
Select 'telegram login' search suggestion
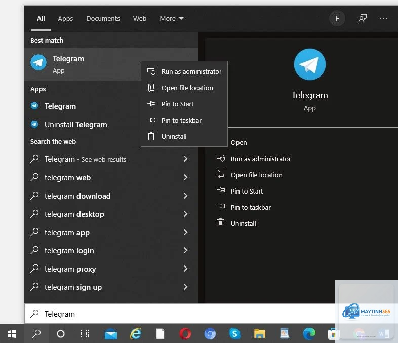click(x=69, y=251)
